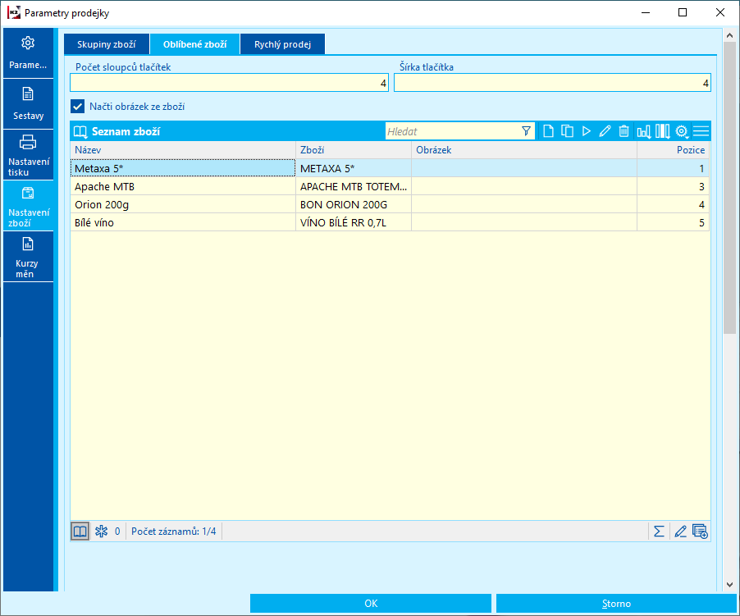Click the new record icon in Seznam zboží toolbar
The image size is (740, 616).
[548, 131]
